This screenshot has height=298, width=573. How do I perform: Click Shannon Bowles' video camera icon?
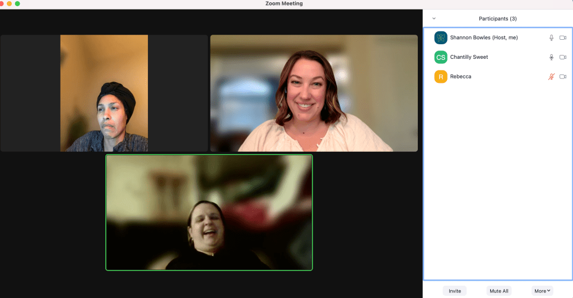point(563,38)
